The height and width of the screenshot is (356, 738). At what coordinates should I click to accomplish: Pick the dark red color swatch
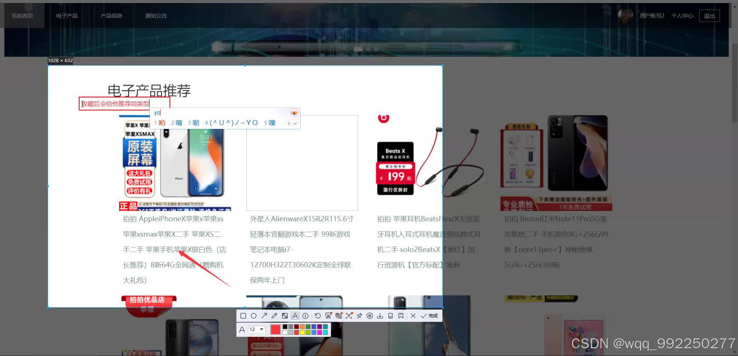pos(296,326)
